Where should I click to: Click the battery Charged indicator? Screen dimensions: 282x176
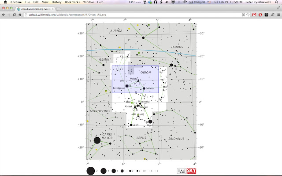coord(197,2)
